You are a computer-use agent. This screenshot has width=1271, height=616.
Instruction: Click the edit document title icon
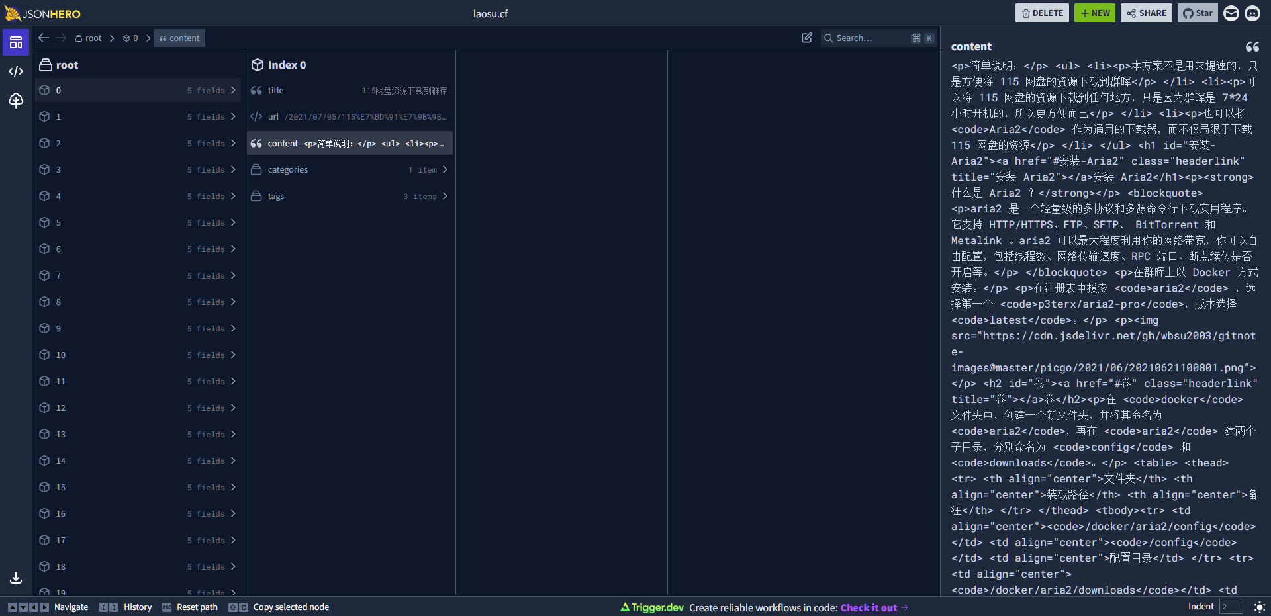click(807, 38)
